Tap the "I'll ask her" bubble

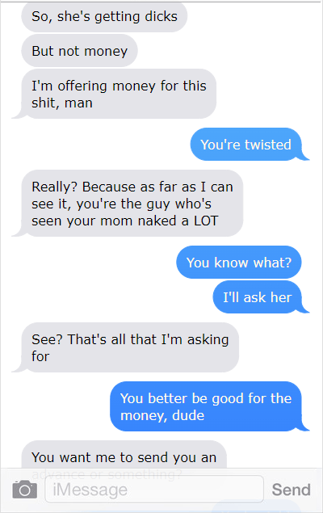pos(258,297)
